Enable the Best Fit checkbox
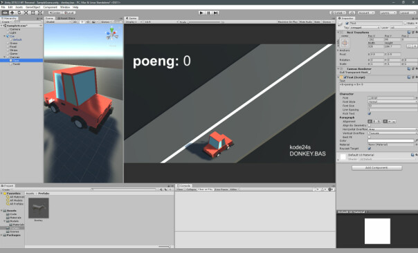This screenshot has width=418, height=253. (370, 137)
